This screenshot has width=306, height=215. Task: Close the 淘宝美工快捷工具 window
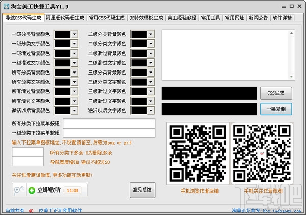pos(299,6)
